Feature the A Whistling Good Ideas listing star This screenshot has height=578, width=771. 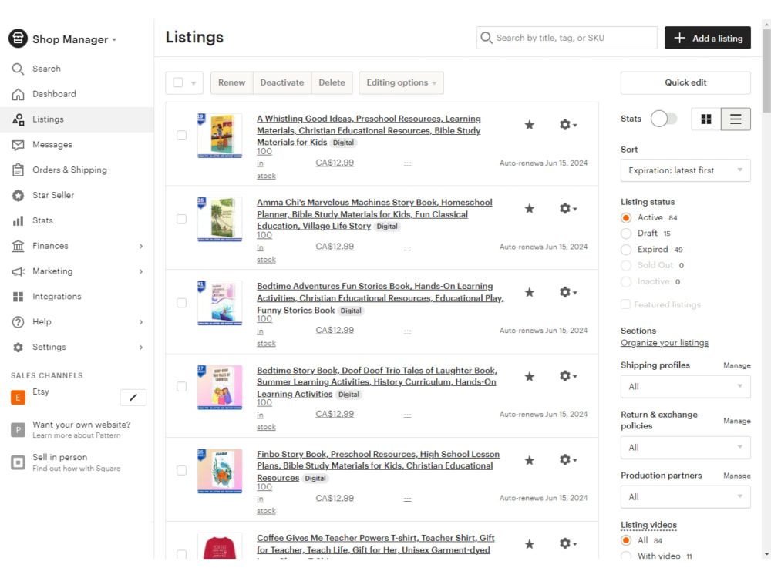pyautogui.click(x=529, y=125)
